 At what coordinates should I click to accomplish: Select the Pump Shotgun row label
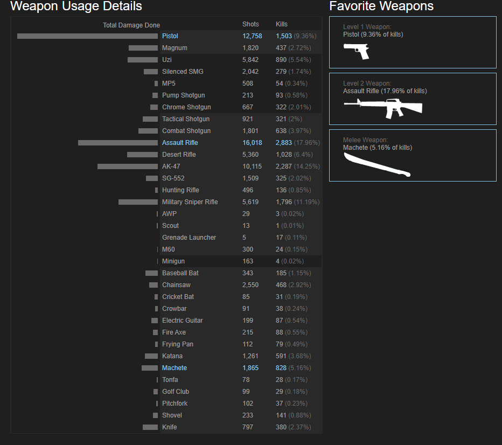point(184,95)
